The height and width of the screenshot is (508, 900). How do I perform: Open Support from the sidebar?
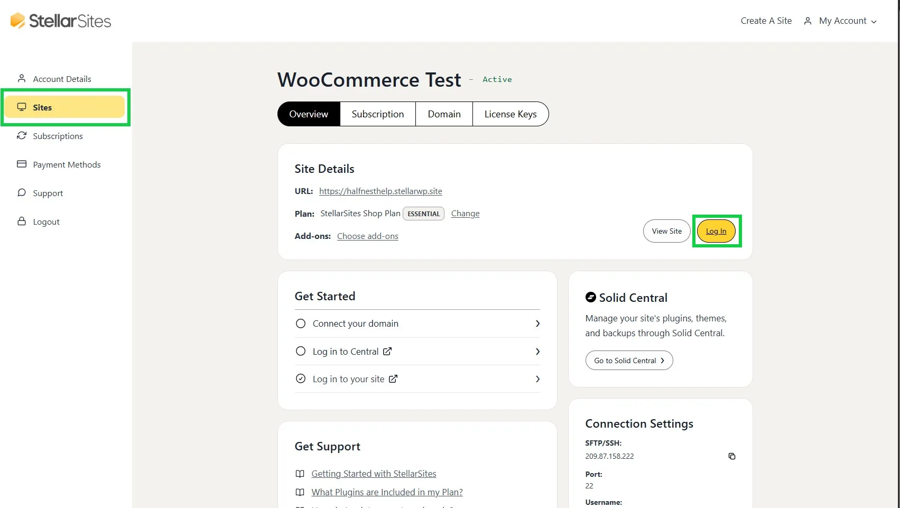[48, 193]
